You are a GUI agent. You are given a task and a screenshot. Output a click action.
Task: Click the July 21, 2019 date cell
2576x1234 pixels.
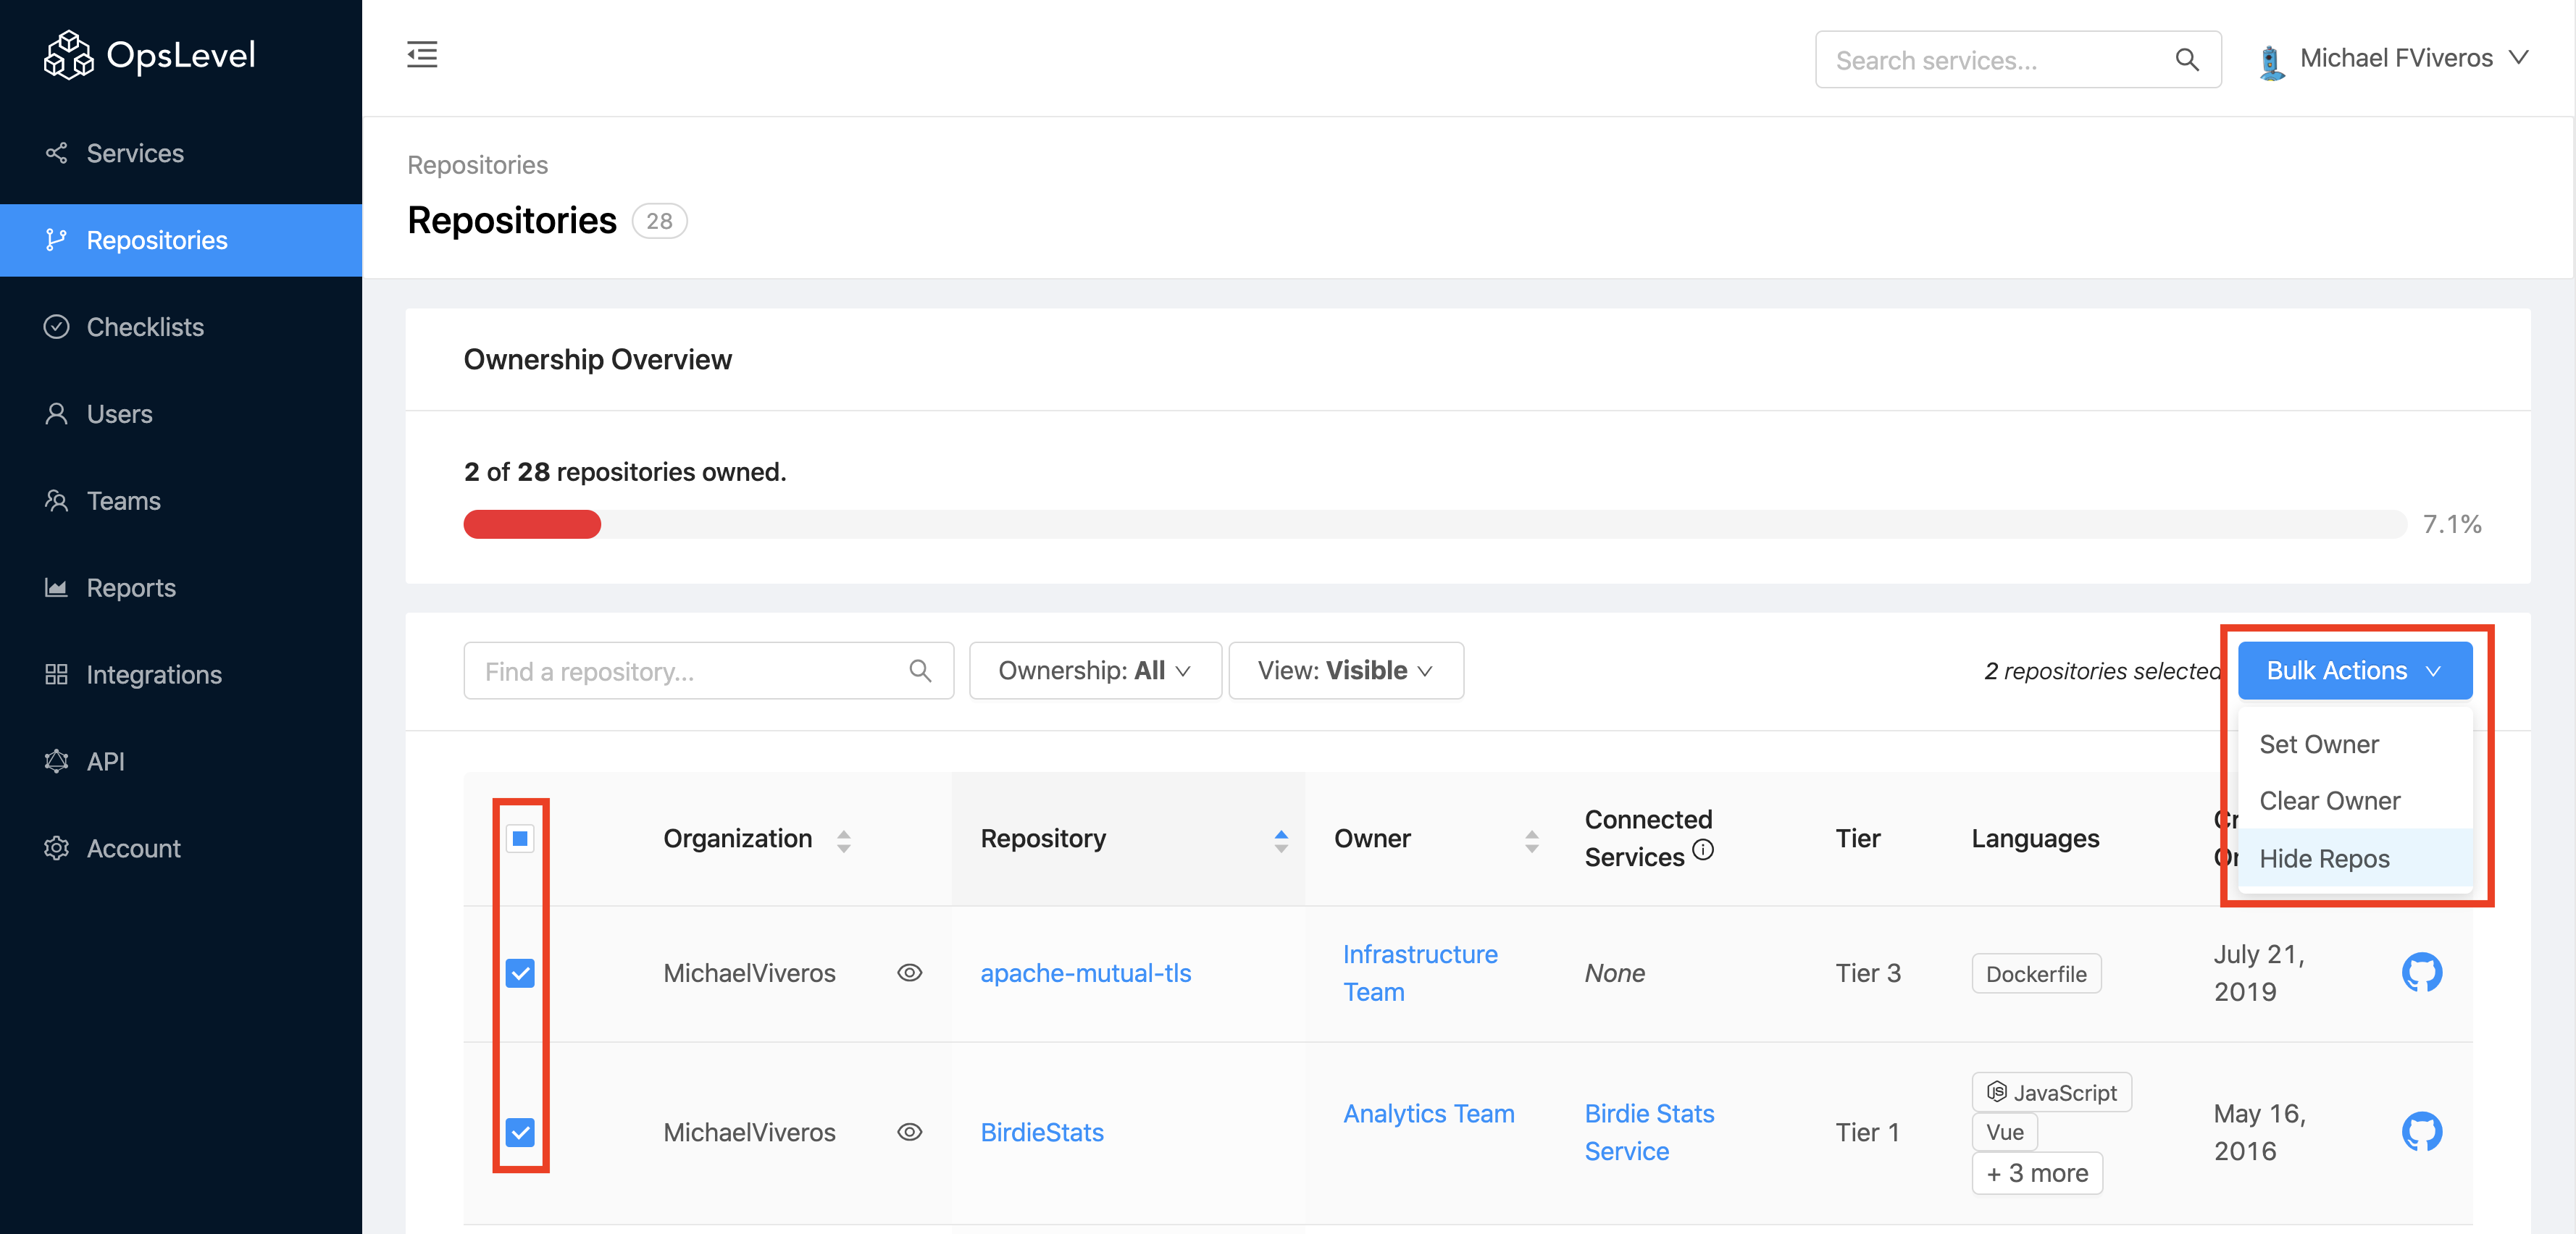(x=2259, y=973)
